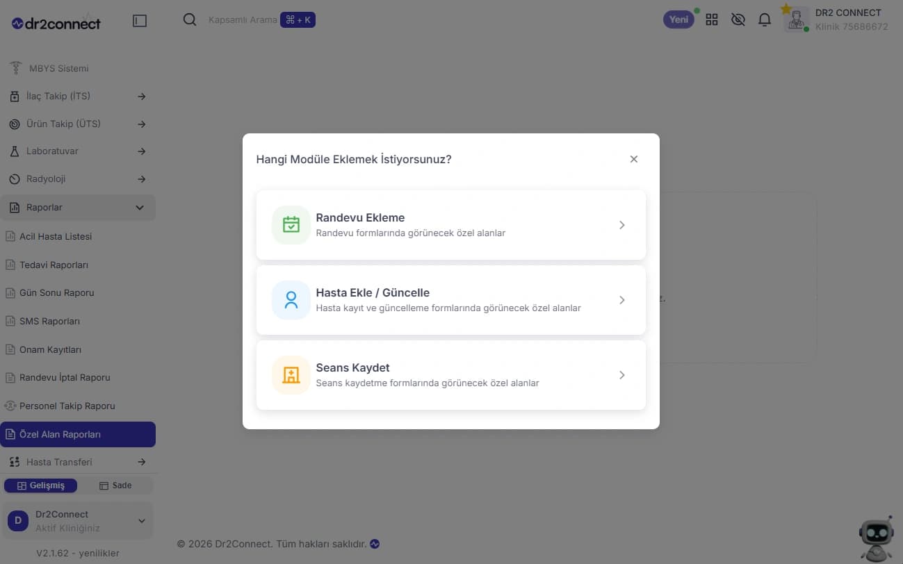Image resolution: width=903 pixels, height=564 pixels.
Task: Open Laboratuvar menu item
Action: (x=78, y=151)
